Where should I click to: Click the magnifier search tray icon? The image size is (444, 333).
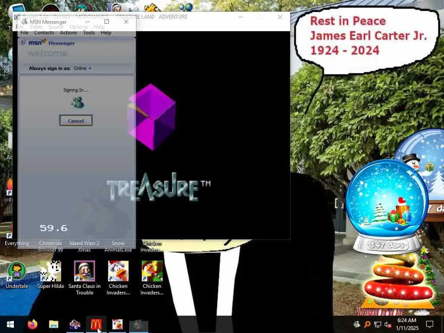[367, 324]
